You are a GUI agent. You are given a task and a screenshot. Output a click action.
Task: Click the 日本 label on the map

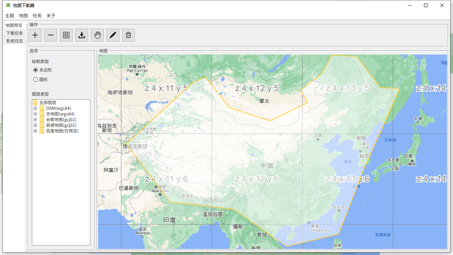pos(408,156)
